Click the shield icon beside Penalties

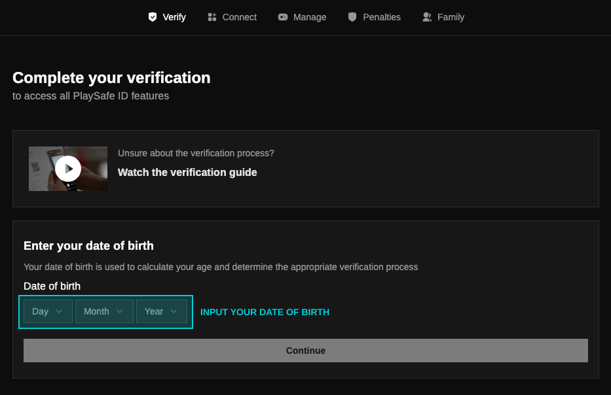[352, 17]
